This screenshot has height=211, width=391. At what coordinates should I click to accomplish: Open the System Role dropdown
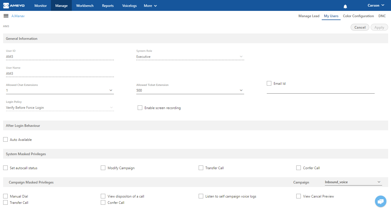190,57
